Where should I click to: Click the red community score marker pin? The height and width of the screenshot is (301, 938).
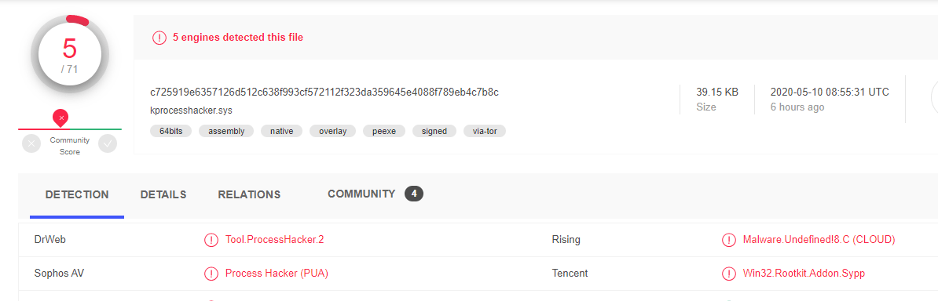tap(60, 118)
